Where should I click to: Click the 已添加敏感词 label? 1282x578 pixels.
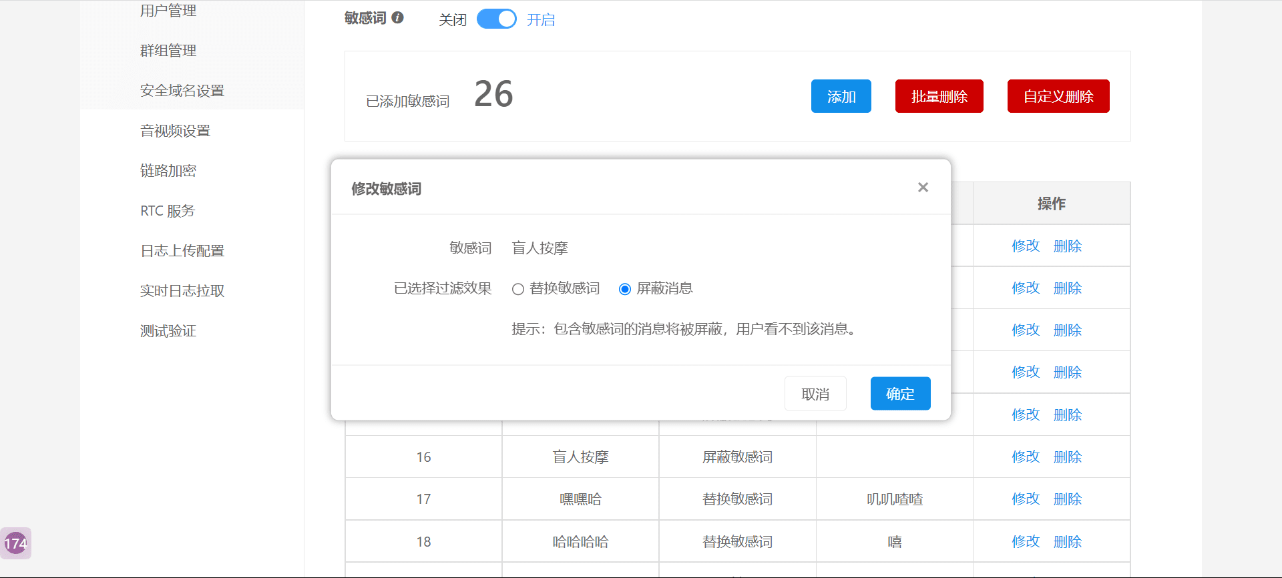click(x=408, y=101)
